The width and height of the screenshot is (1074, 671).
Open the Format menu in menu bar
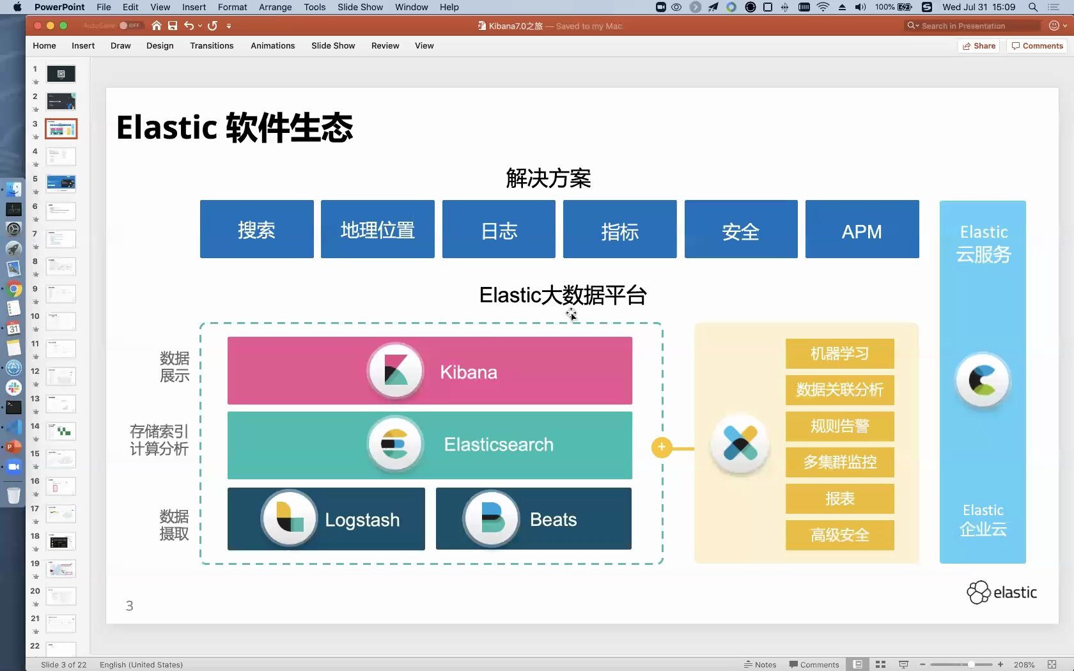point(232,7)
